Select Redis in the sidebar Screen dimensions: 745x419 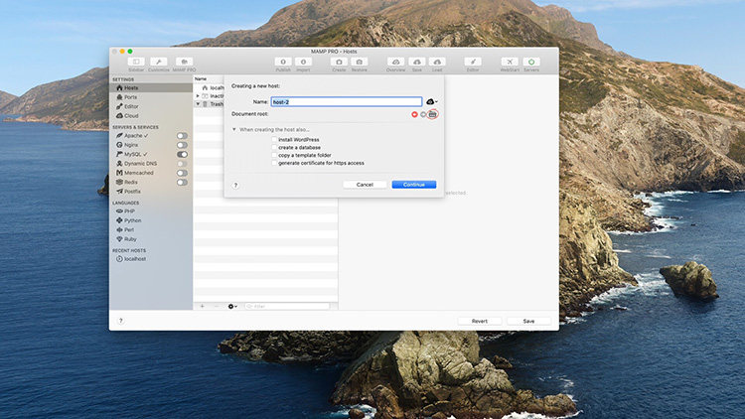(x=127, y=182)
